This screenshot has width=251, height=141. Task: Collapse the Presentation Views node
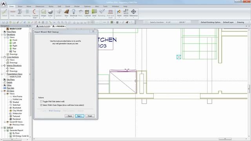[2, 74]
